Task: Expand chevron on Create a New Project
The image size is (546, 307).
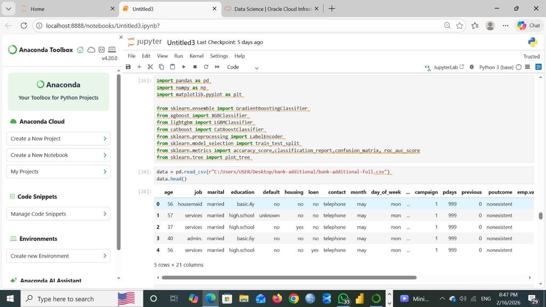Action: point(105,139)
